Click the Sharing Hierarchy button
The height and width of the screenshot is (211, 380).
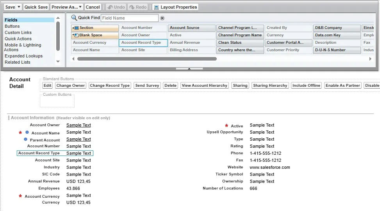(270, 85)
